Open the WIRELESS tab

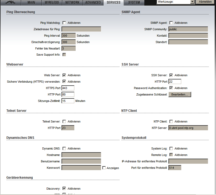tap(52, 3)
